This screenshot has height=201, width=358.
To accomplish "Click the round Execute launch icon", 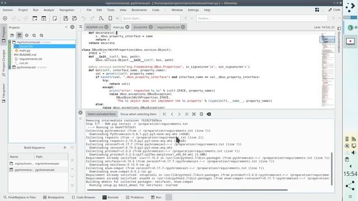I will pyautogui.click(x=5, y=18).
